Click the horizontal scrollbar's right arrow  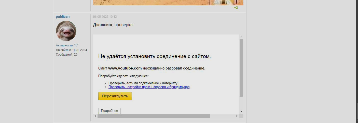[237, 116]
